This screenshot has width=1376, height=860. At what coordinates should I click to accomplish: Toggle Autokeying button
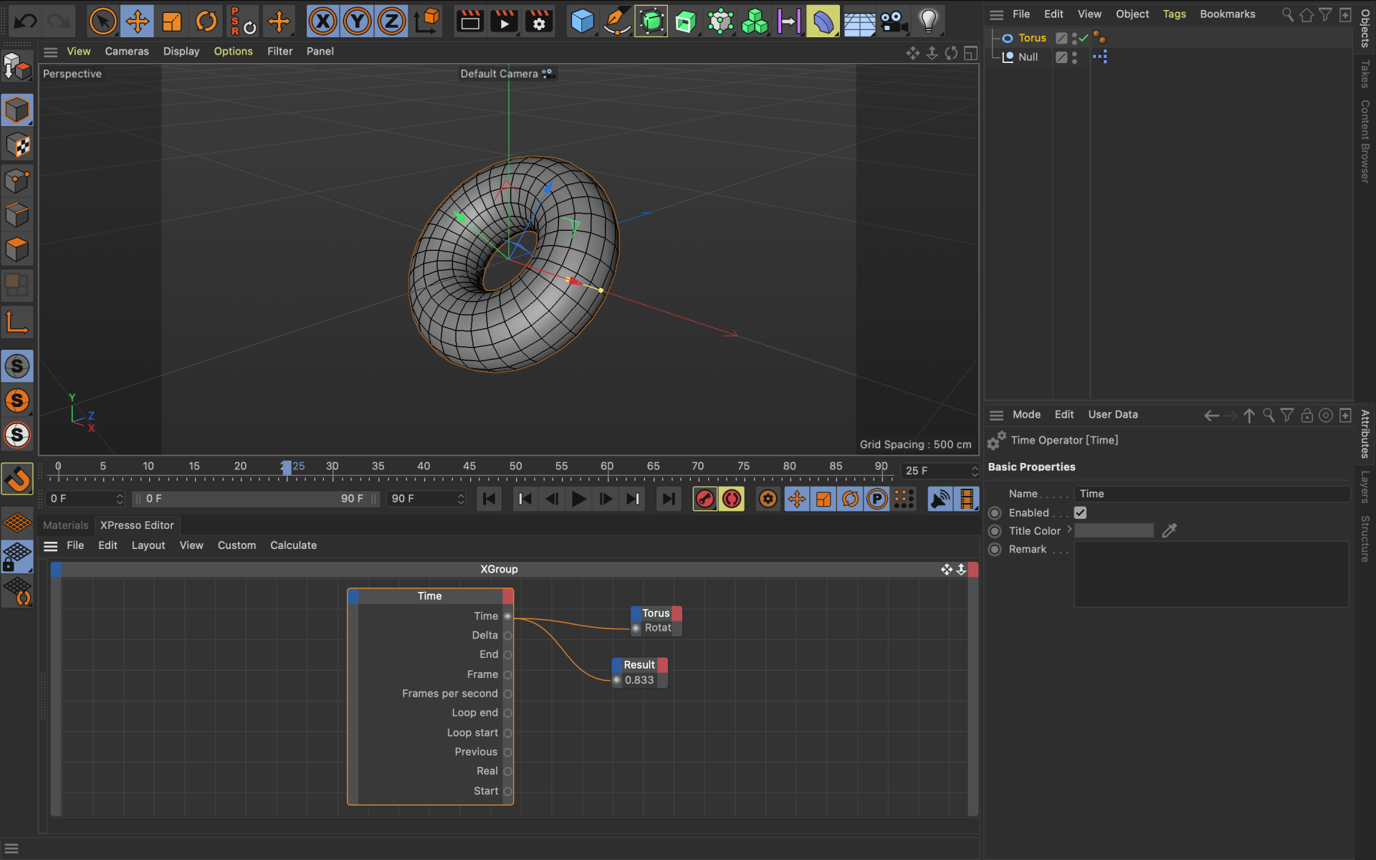pyautogui.click(x=732, y=499)
